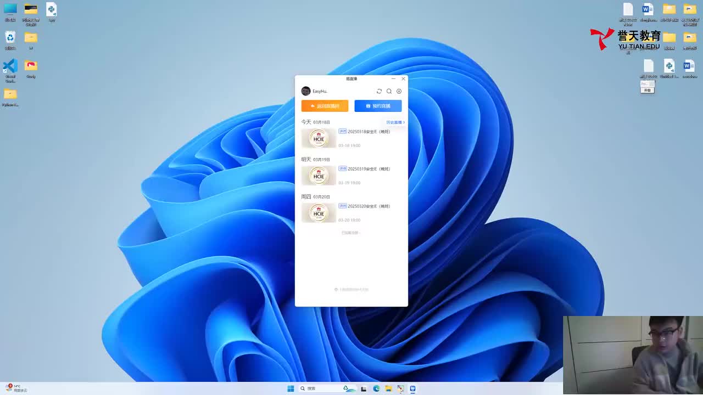Select the plain folder beside Recycle Bin
The image size is (703, 395).
click(x=31, y=41)
